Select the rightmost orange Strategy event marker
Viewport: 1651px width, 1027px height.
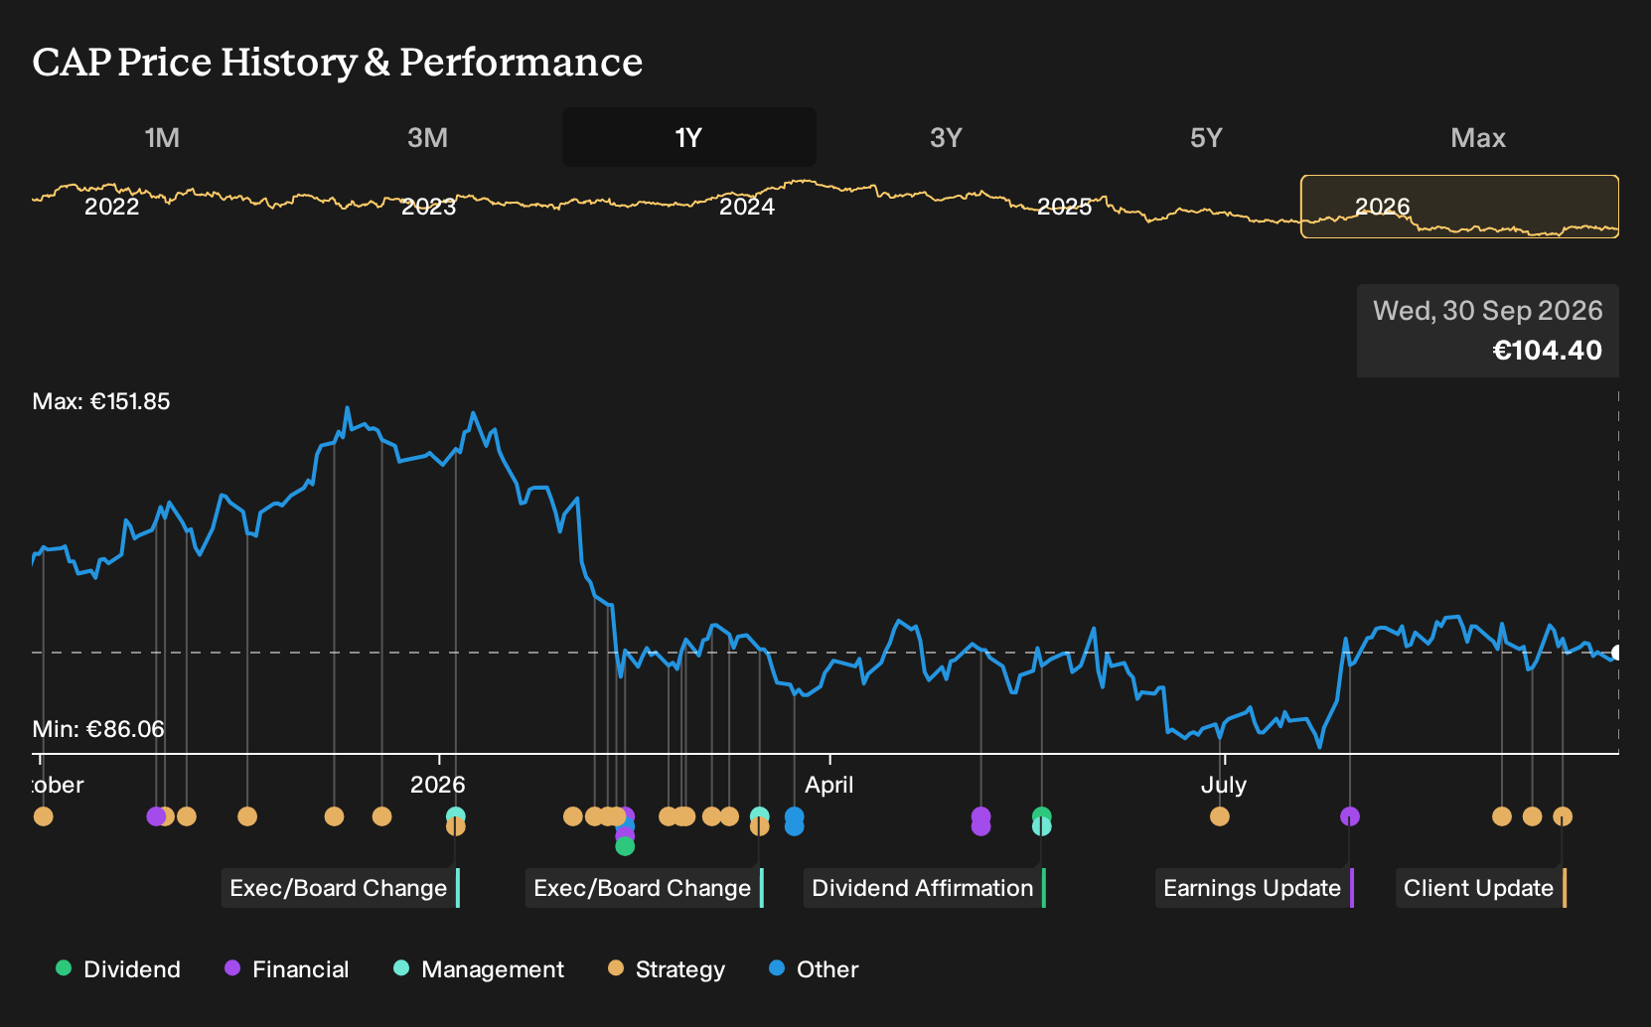click(1563, 816)
